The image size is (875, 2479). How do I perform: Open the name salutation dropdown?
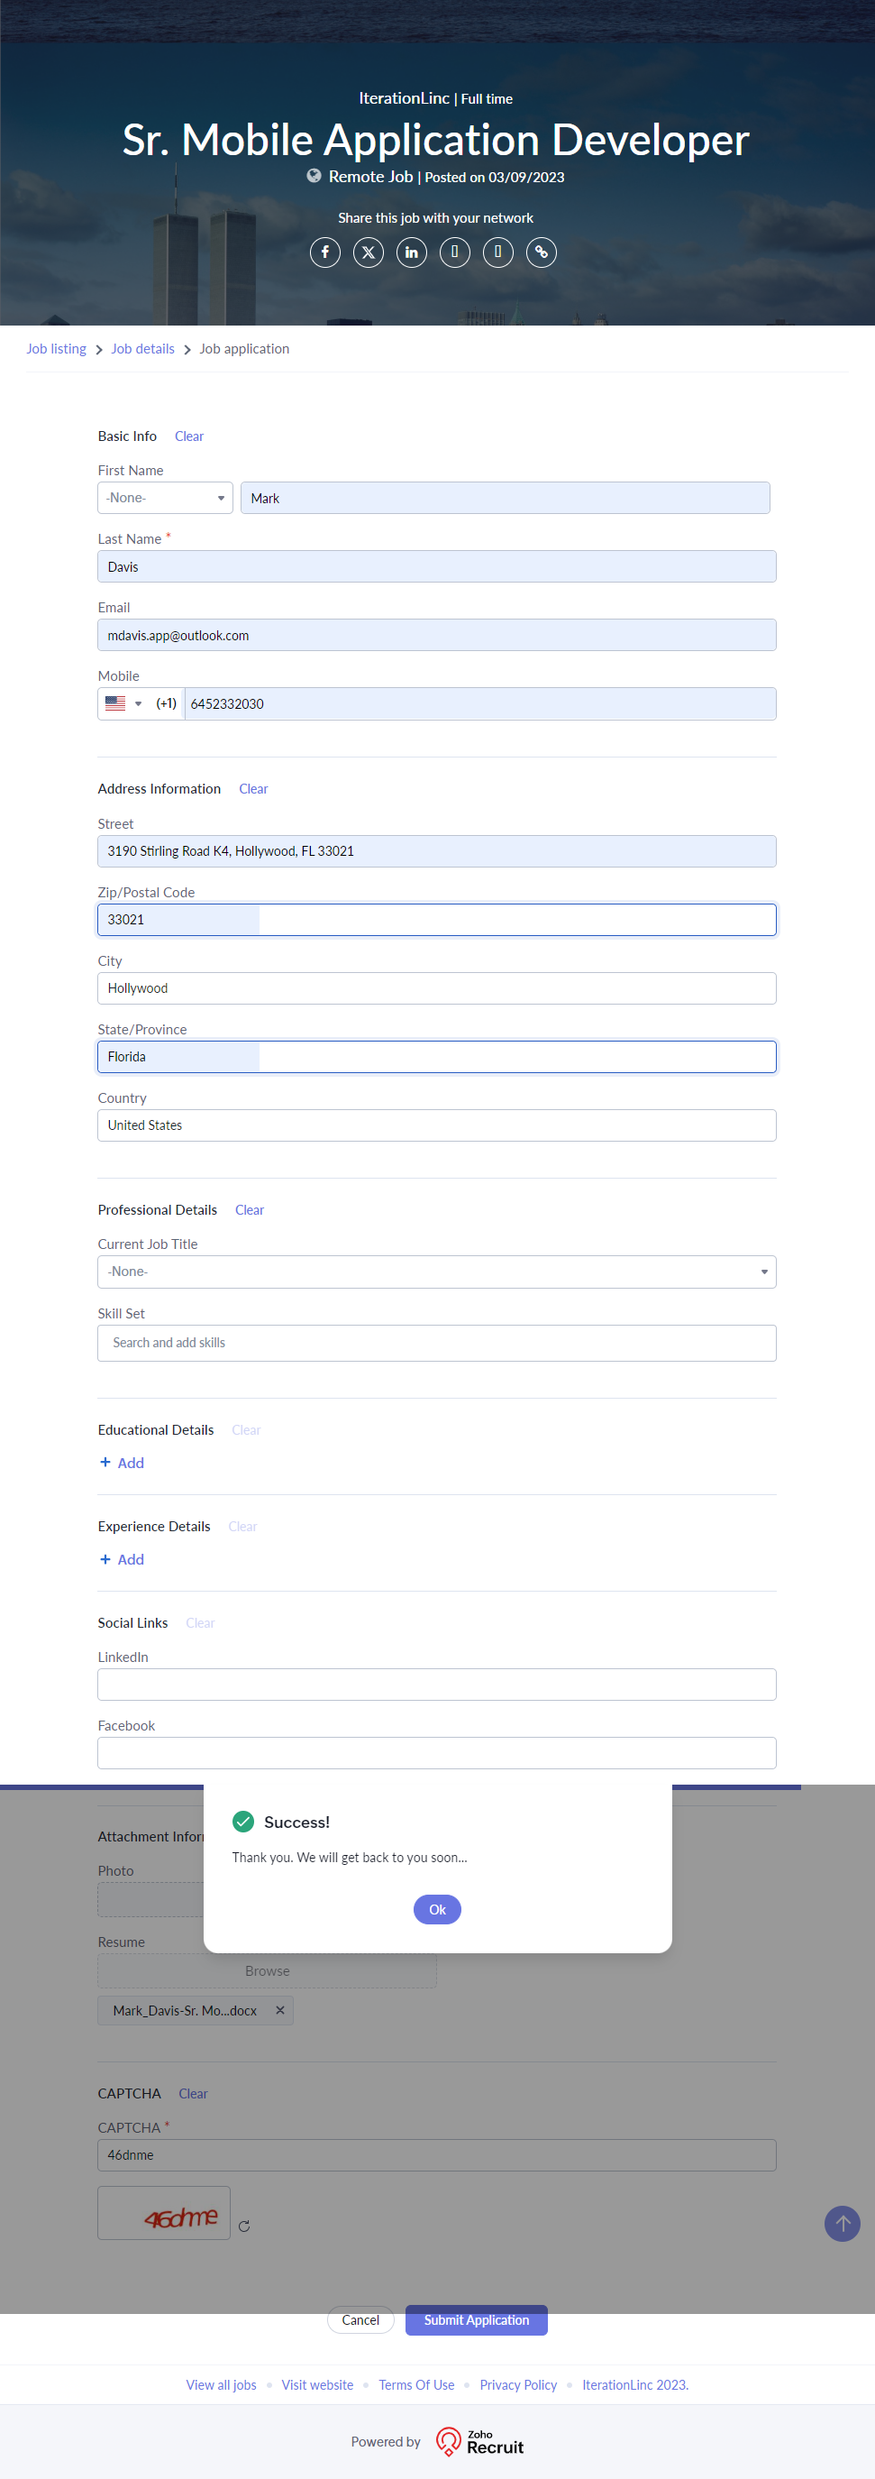pyautogui.click(x=166, y=498)
